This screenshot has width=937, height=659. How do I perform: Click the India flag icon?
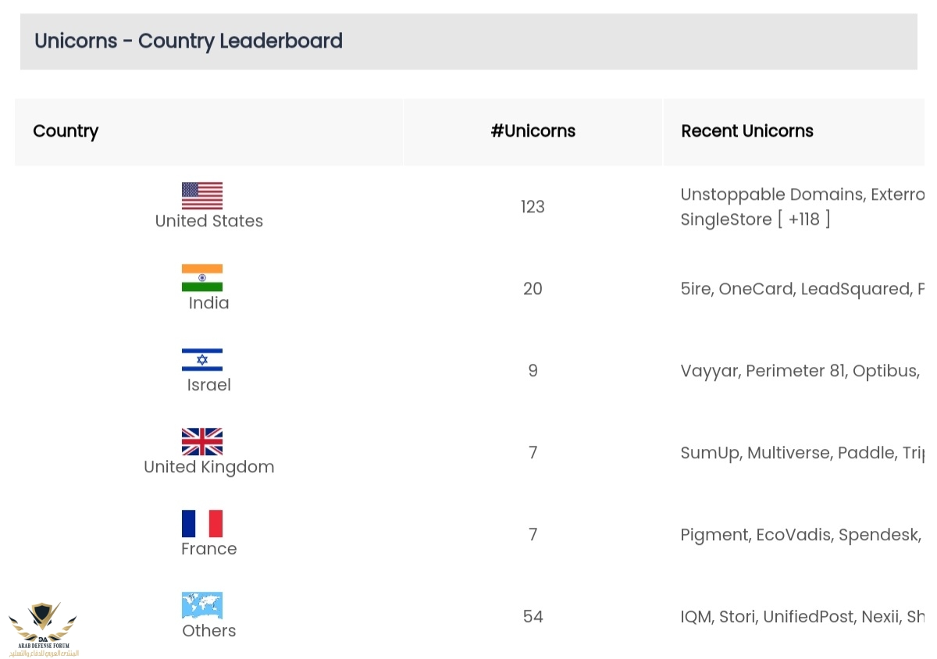click(x=202, y=278)
